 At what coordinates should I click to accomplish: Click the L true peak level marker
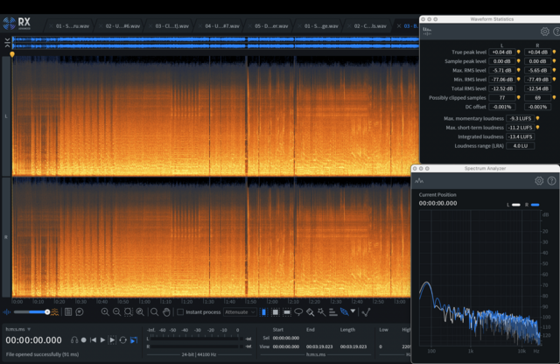coord(519,52)
